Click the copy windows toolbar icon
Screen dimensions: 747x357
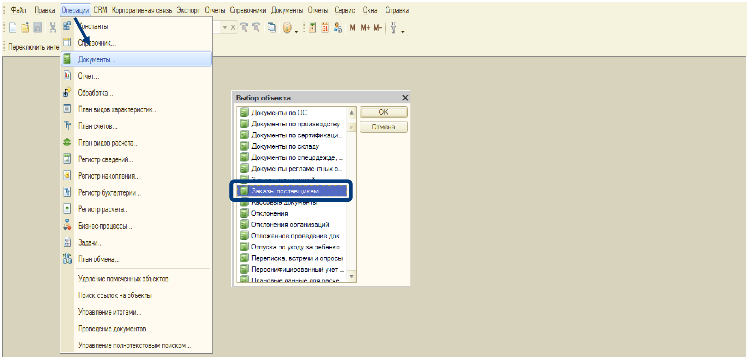[x=272, y=28]
